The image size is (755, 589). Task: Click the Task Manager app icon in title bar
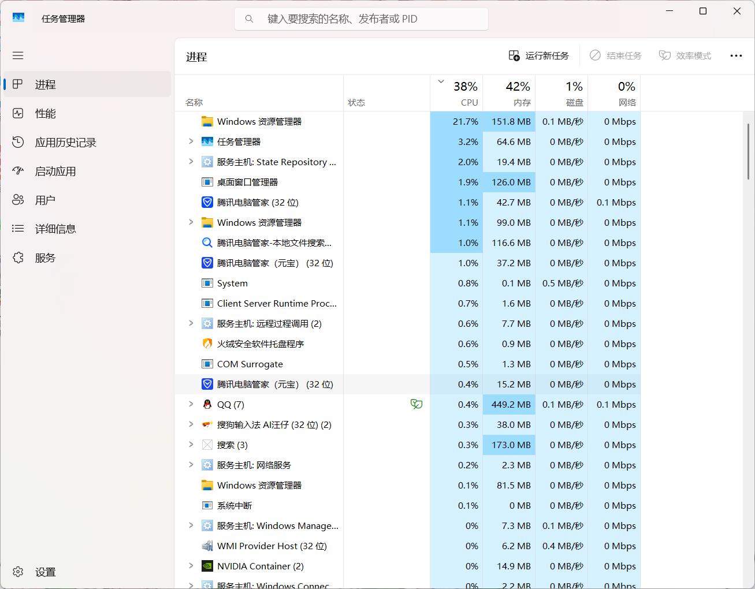tap(18, 18)
